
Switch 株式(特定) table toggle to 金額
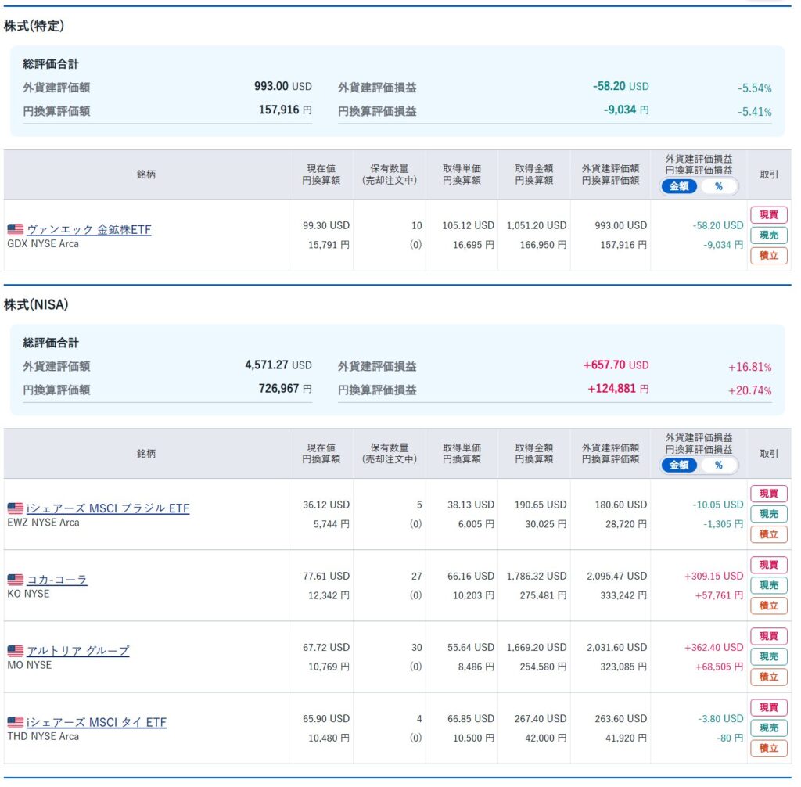(x=679, y=186)
